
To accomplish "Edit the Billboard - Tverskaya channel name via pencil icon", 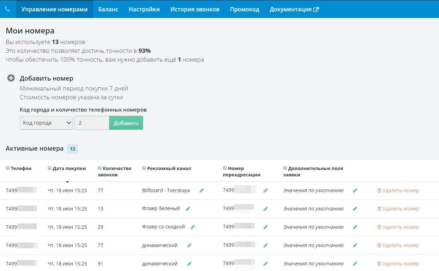I will [x=201, y=190].
